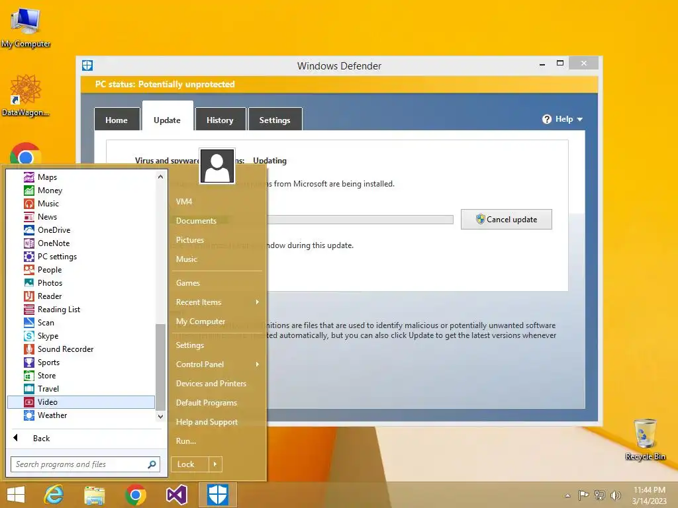Launch the Reader app icon
678x508 pixels.
29,296
